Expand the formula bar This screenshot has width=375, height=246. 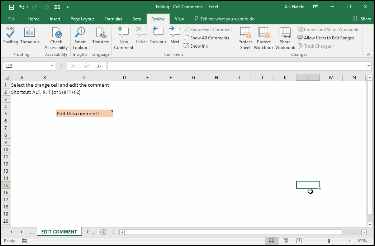(x=369, y=66)
